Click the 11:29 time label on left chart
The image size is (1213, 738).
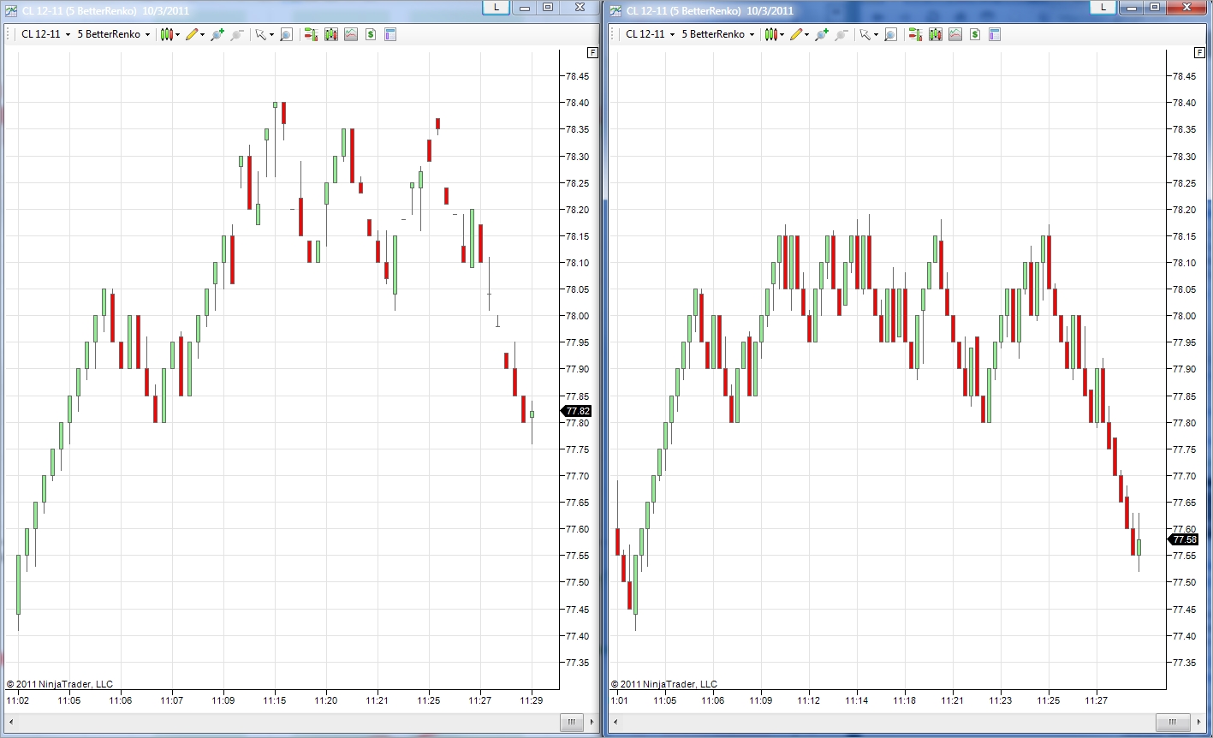(532, 700)
